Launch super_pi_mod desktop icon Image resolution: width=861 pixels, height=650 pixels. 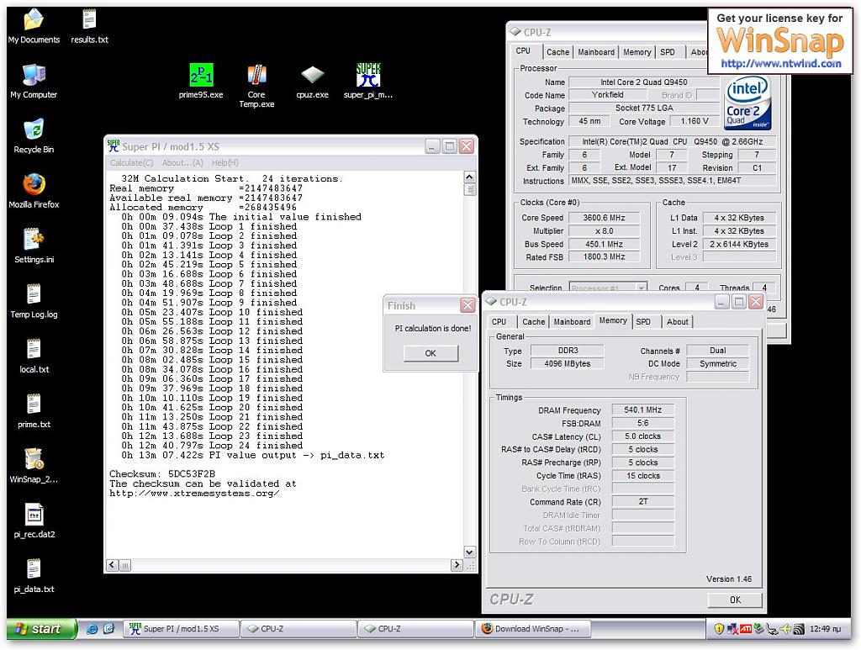pyautogui.click(x=368, y=81)
